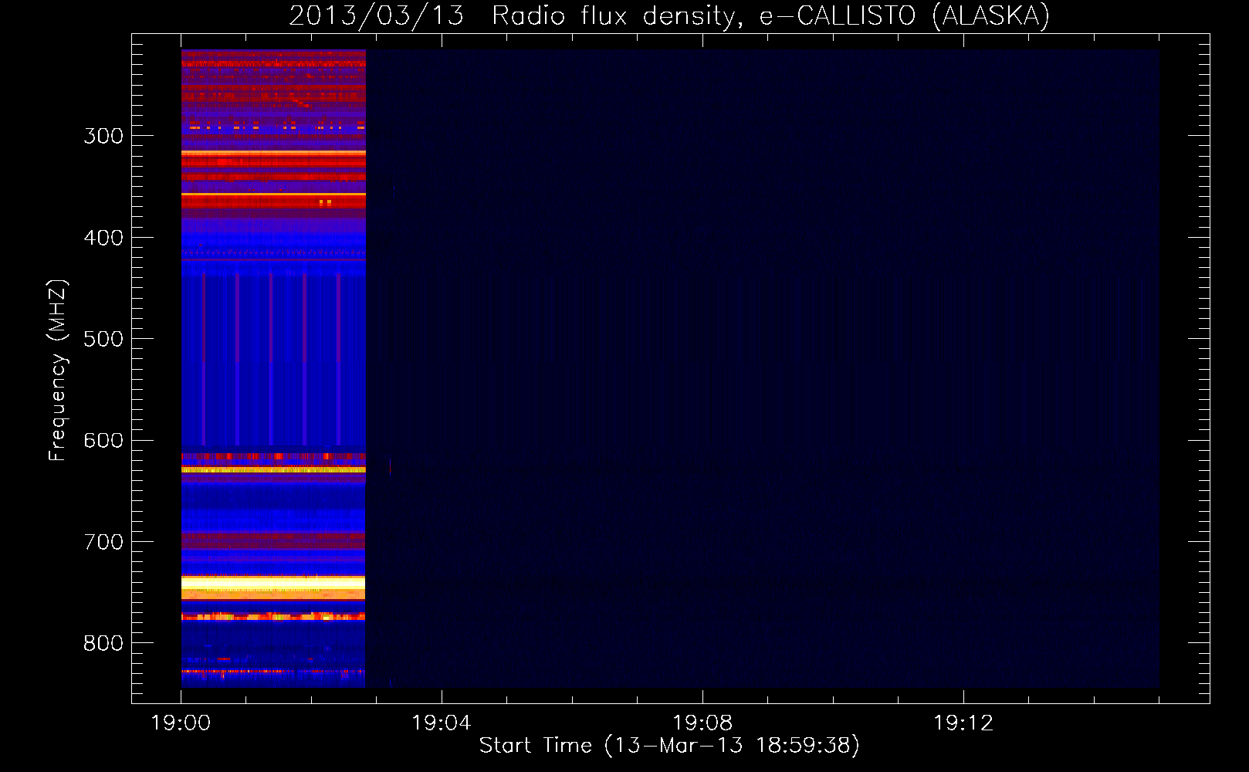The image size is (1249, 772).
Task: Click the 700 frequency tick label
Action: [x=103, y=542]
